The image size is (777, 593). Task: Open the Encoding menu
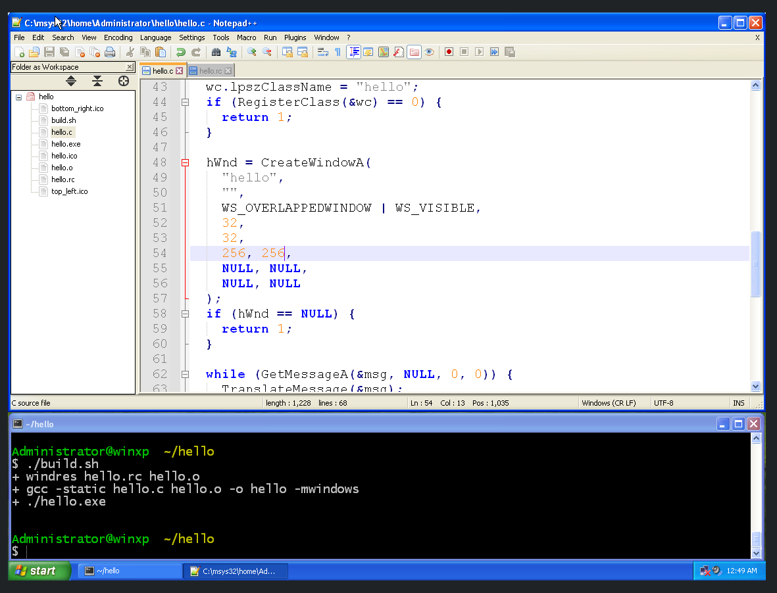click(x=118, y=37)
